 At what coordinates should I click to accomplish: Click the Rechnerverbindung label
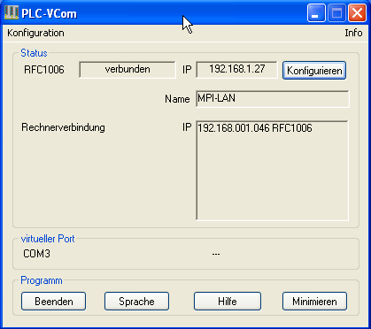pyautogui.click(x=63, y=127)
